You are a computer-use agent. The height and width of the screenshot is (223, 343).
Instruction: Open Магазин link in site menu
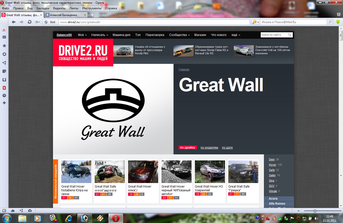point(200,35)
